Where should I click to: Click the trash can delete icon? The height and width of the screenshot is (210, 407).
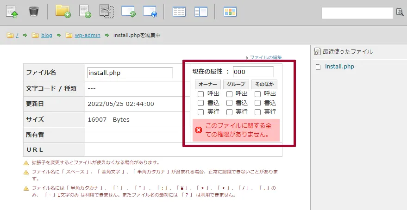click(33, 11)
